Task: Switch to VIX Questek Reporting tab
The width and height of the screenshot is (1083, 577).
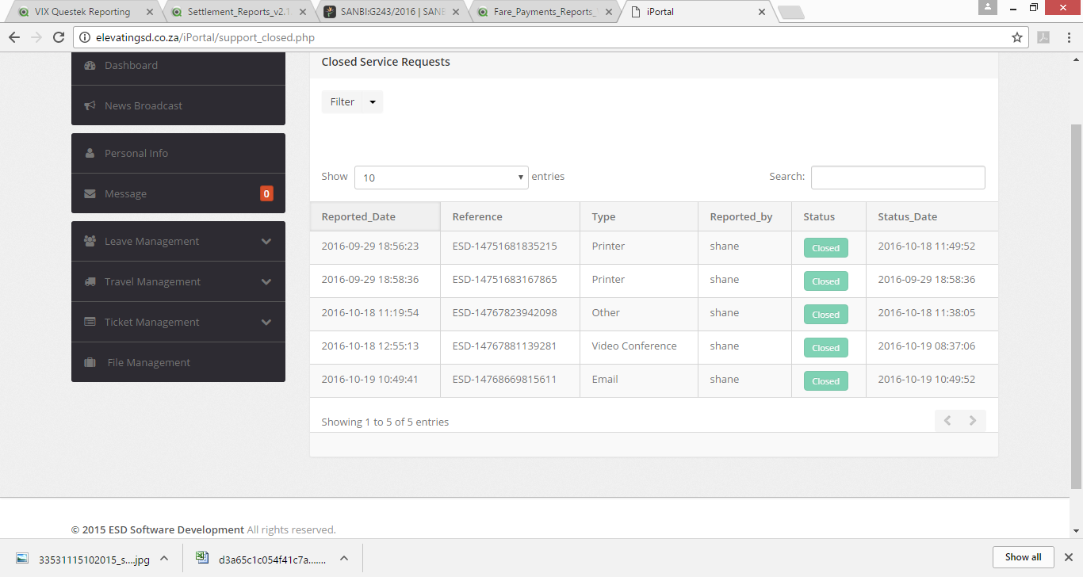Action: (x=82, y=12)
